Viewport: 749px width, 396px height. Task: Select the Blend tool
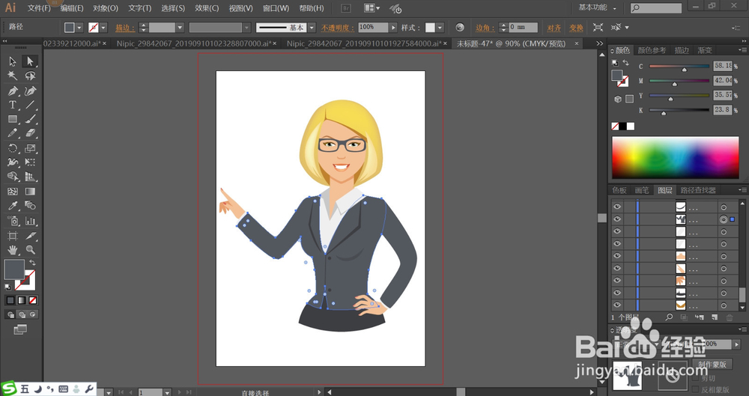point(30,206)
